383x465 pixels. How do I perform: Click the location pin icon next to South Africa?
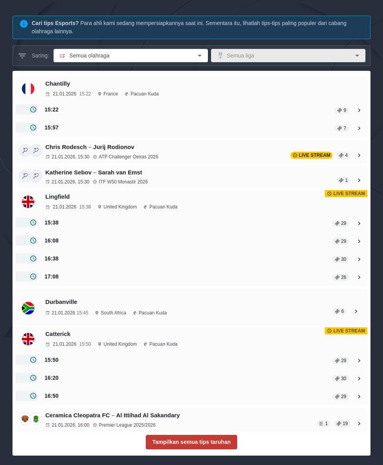[97, 312]
